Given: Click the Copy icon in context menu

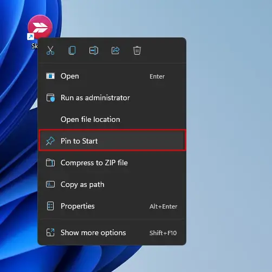Looking at the screenshot, I should tap(72, 50).
